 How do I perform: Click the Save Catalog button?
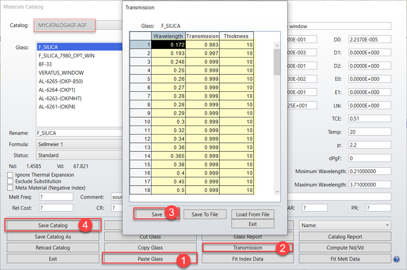pos(52,225)
